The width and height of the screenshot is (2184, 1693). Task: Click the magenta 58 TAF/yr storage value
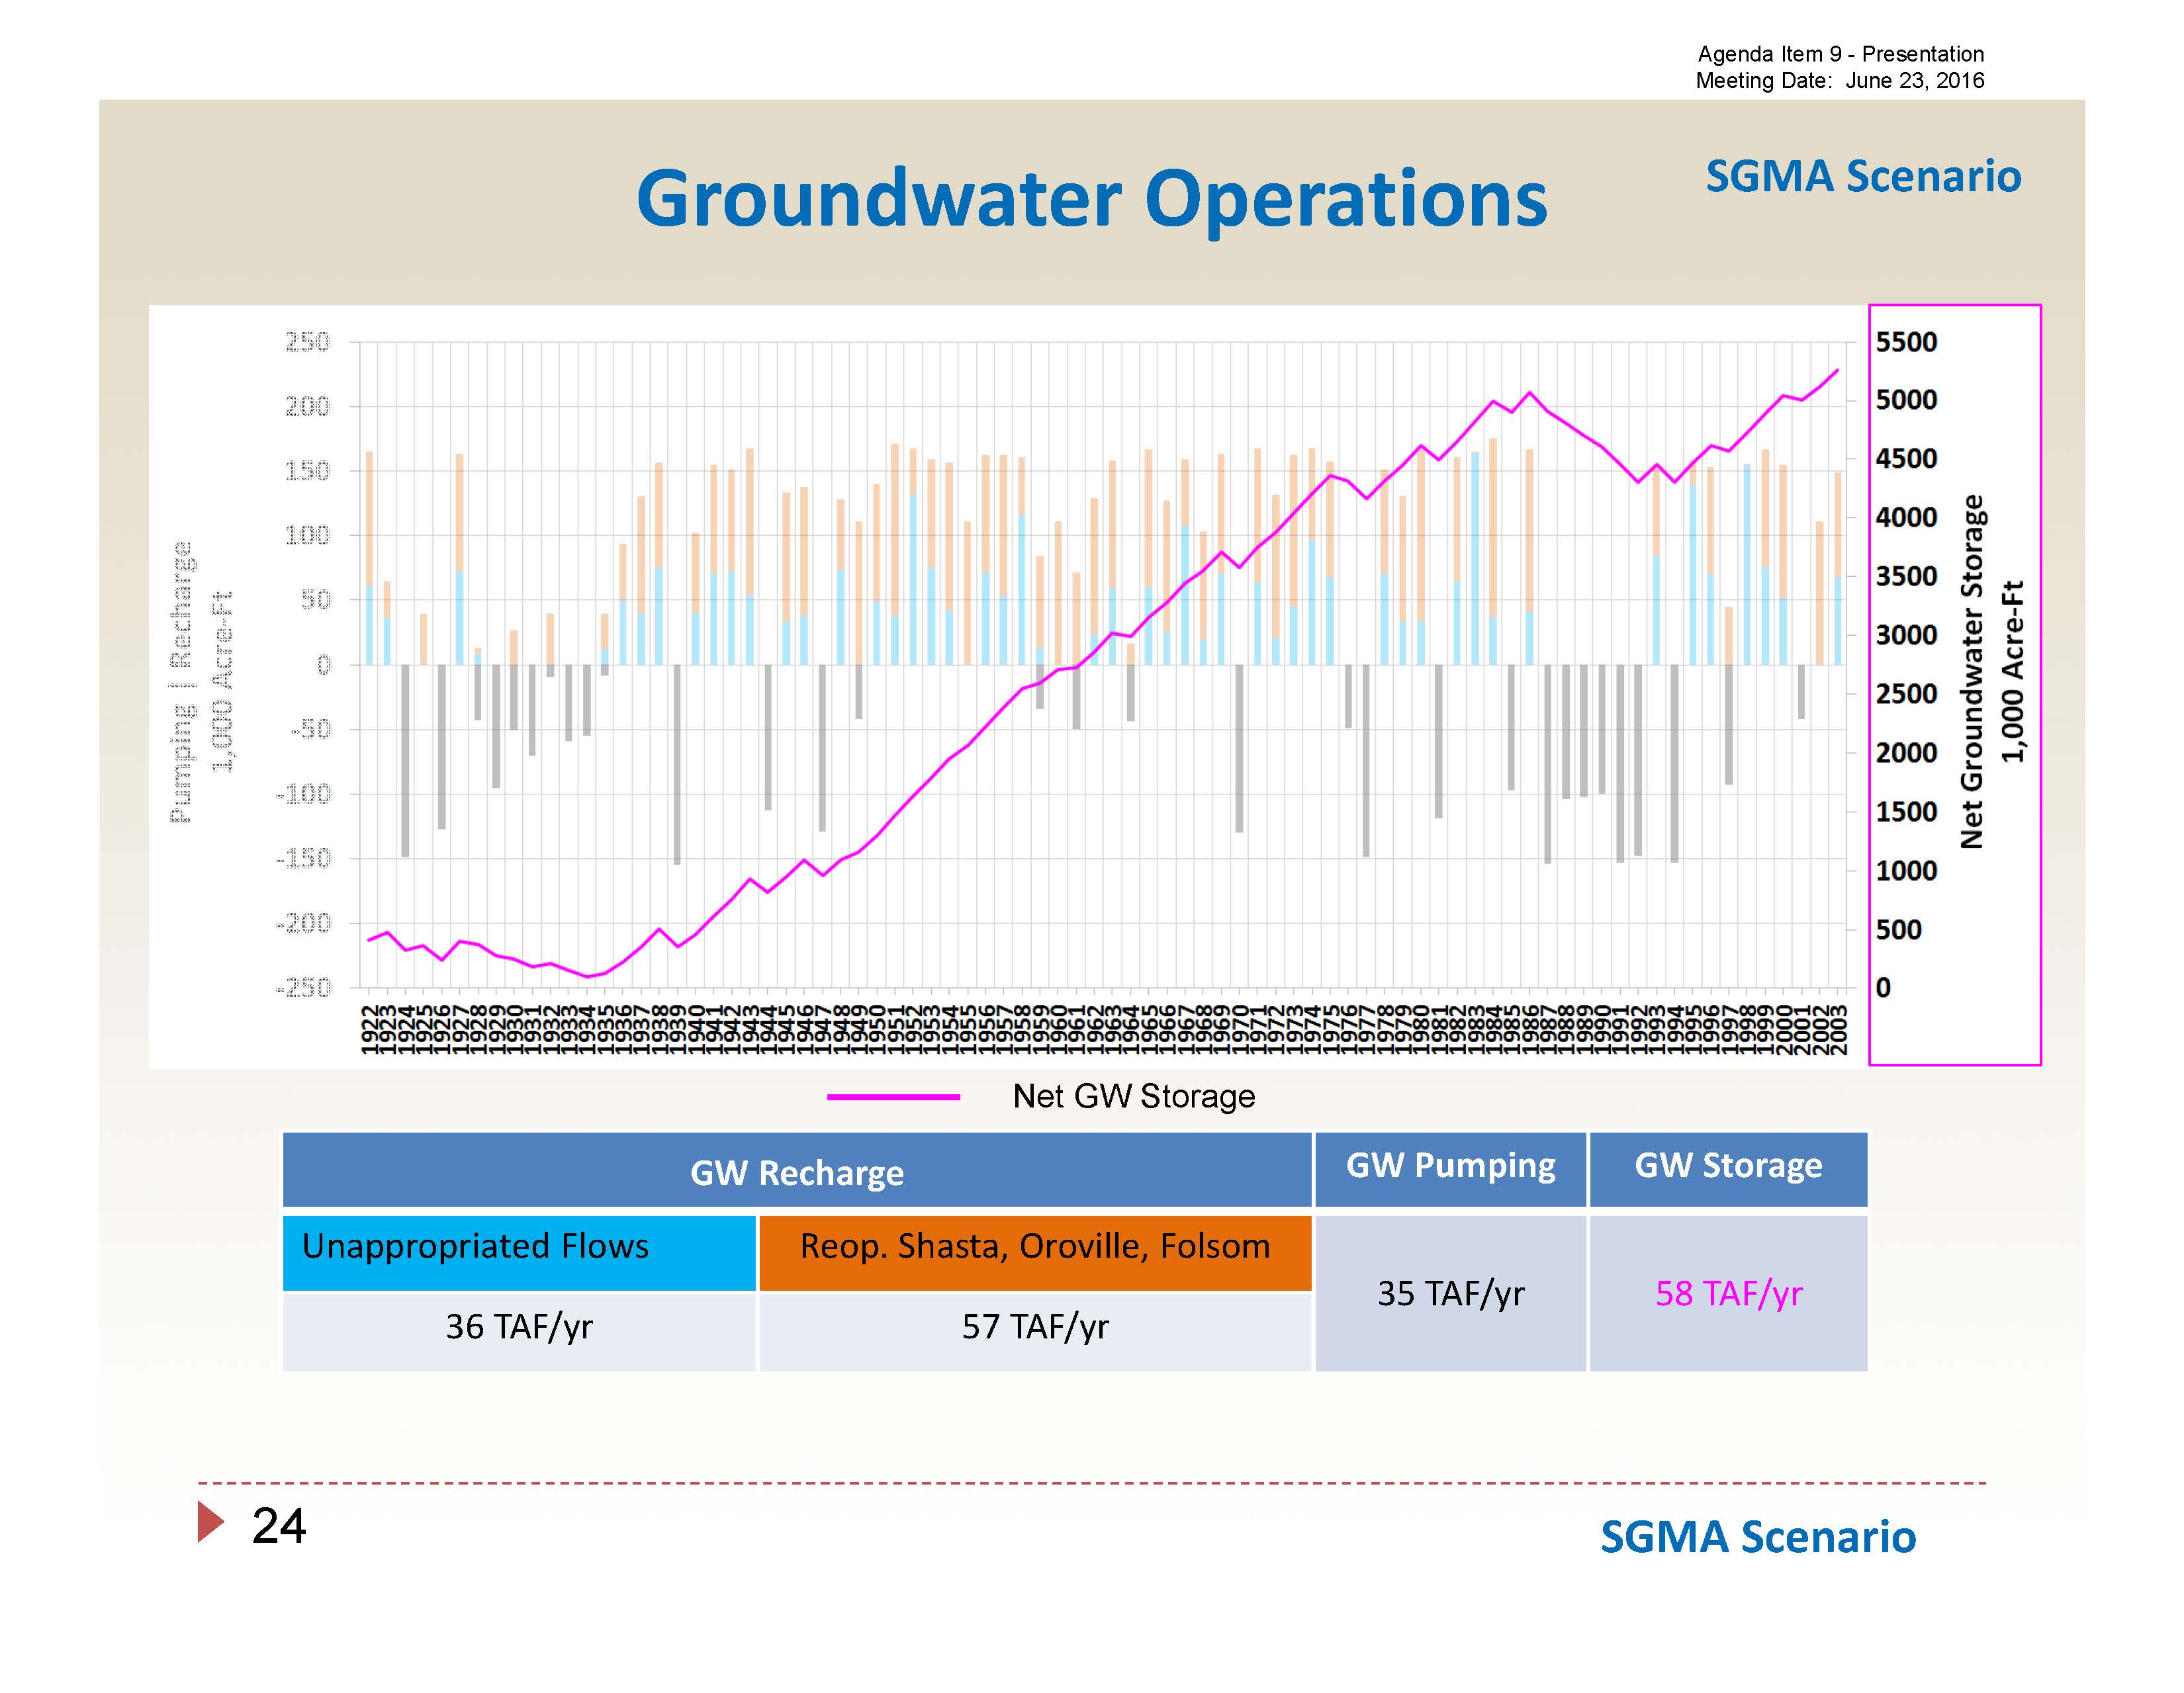tap(1727, 1293)
